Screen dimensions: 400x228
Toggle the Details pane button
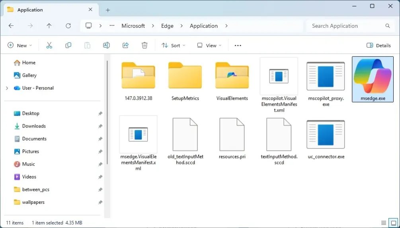pos(379,45)
